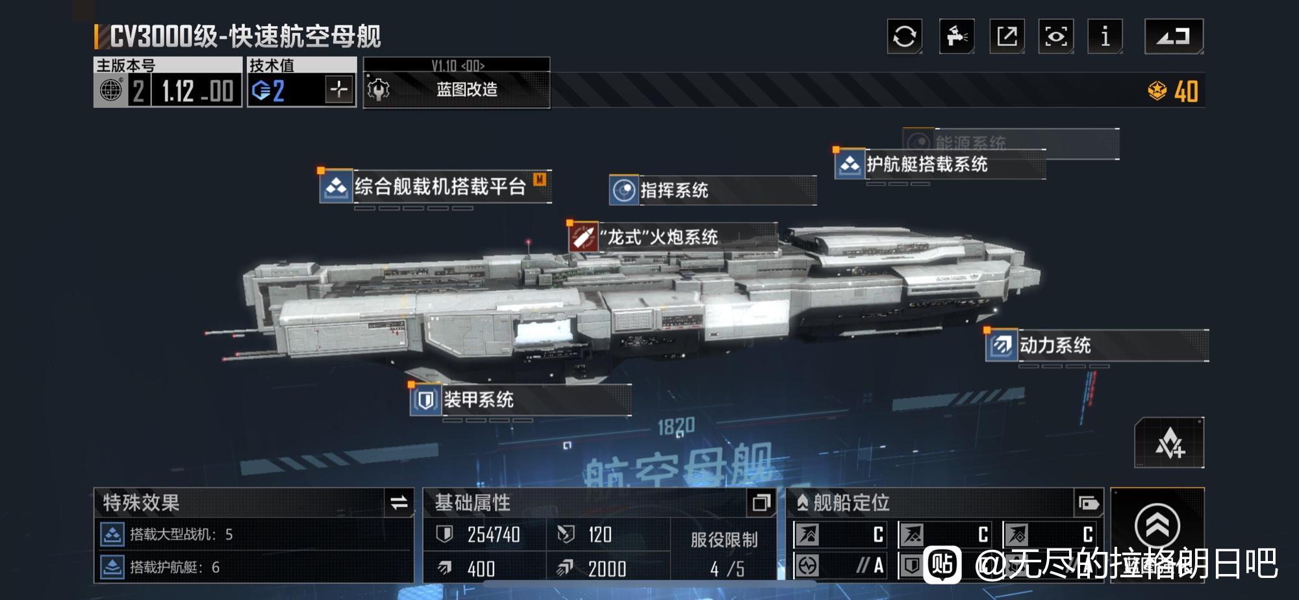Click the upgrade double-chevron circle button
The width and height of the screenshot is (1299, 600).
pyautogui.click(x=1157, y=526)
